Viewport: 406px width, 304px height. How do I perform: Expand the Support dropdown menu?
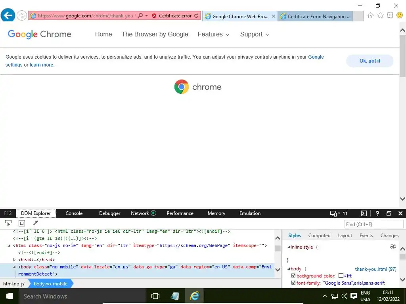[255, 34]
